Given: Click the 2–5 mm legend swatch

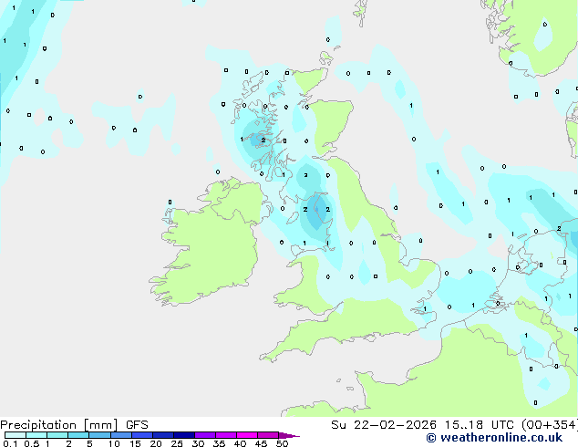Looking at the screenshot, I should 78,435.
